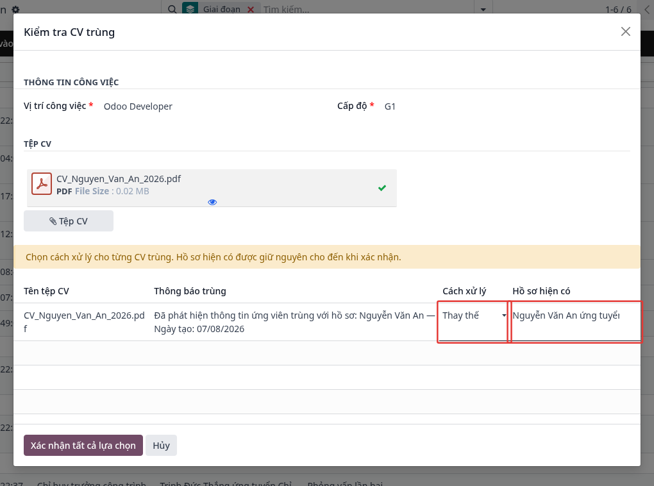Click the settings gear icon in background window

(15, 9)
